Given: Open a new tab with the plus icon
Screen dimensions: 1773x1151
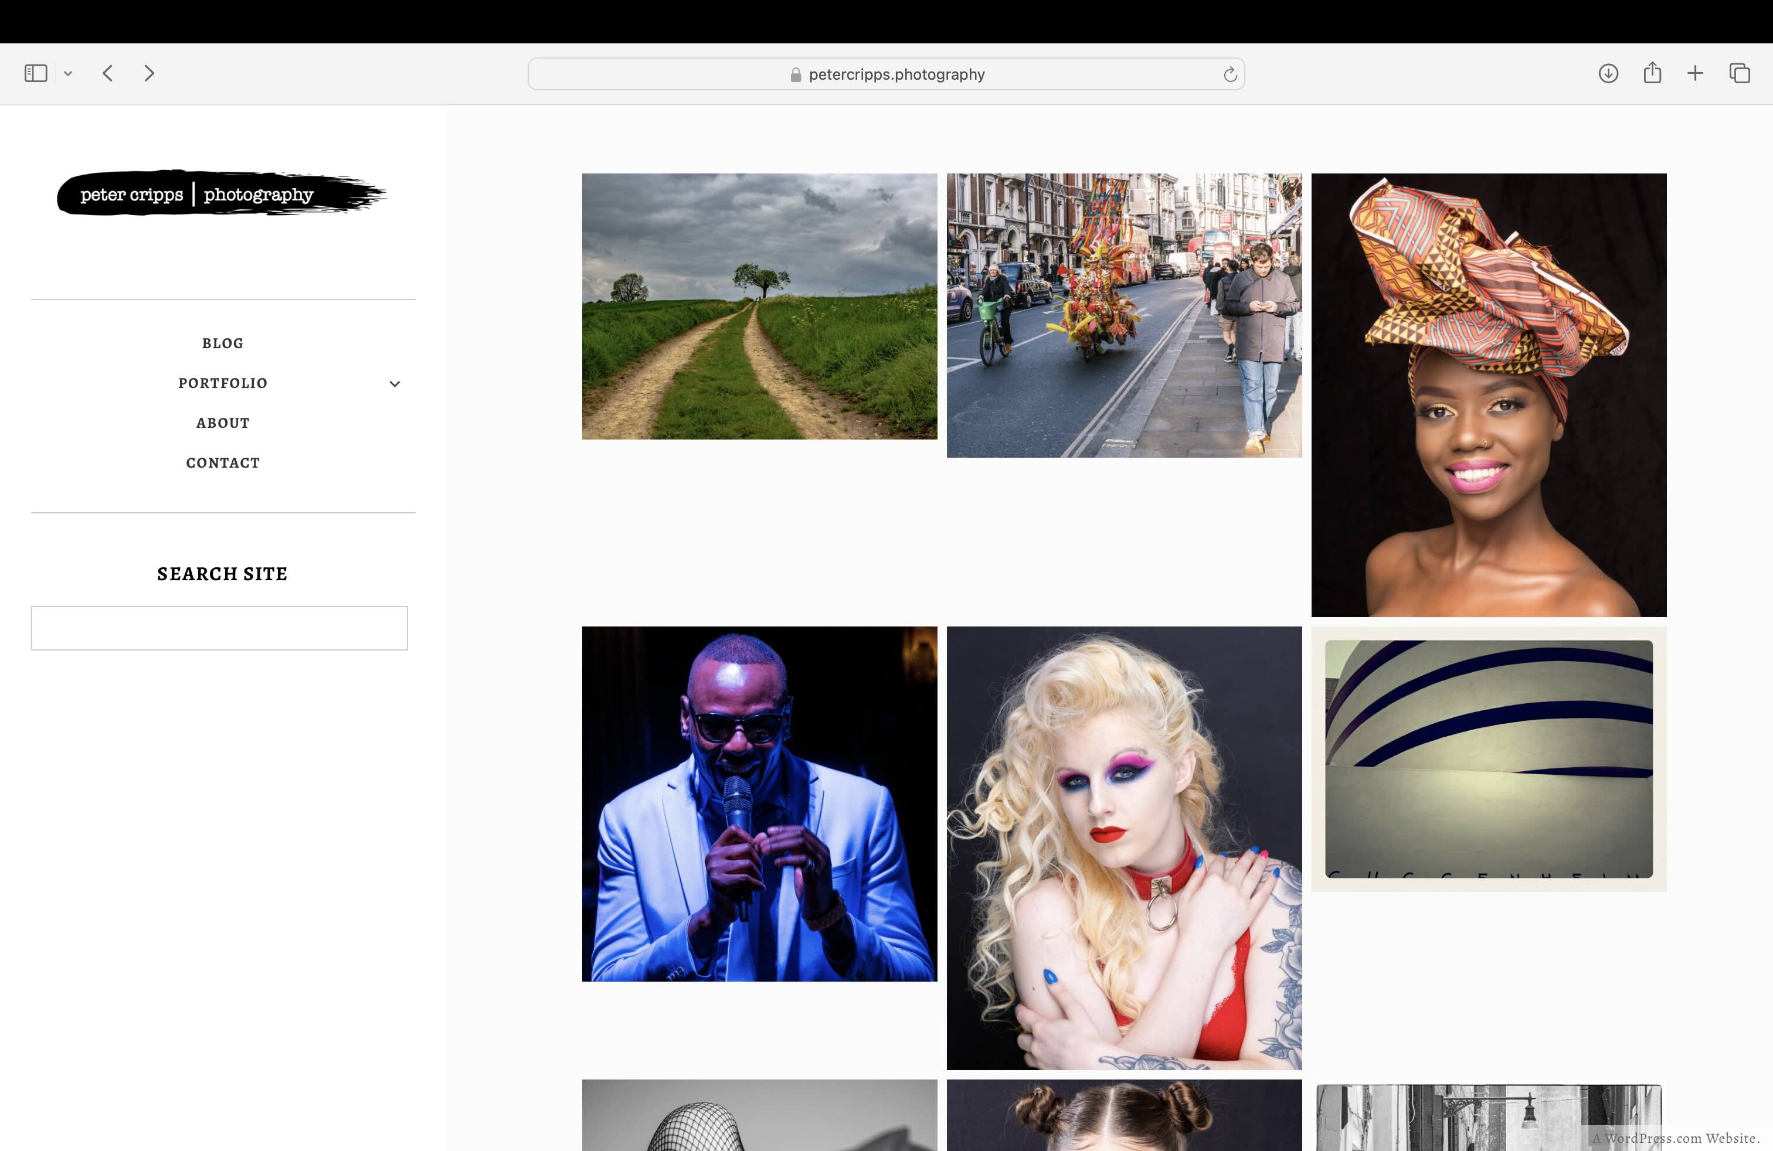Looking at the screenshot, I should coord(1695,73).
